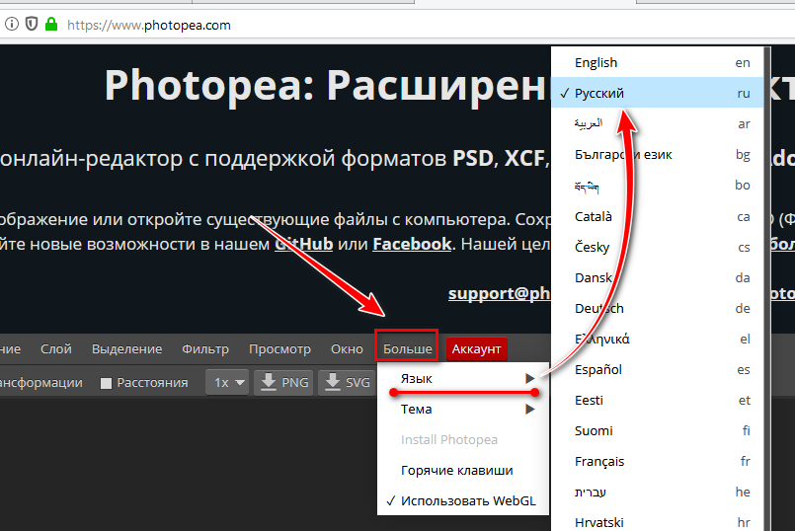The height and width of the screenshot is (531, 795).
Task: Click the green padlock security icon
Action: point(51,25)
